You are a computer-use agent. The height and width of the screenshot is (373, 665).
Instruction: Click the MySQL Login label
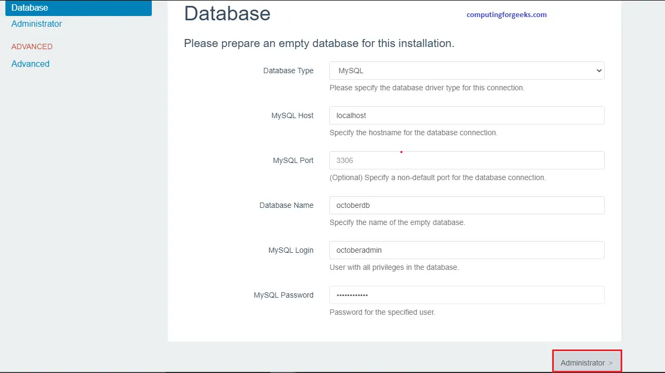pyautogui.click(x=291, y=250)
